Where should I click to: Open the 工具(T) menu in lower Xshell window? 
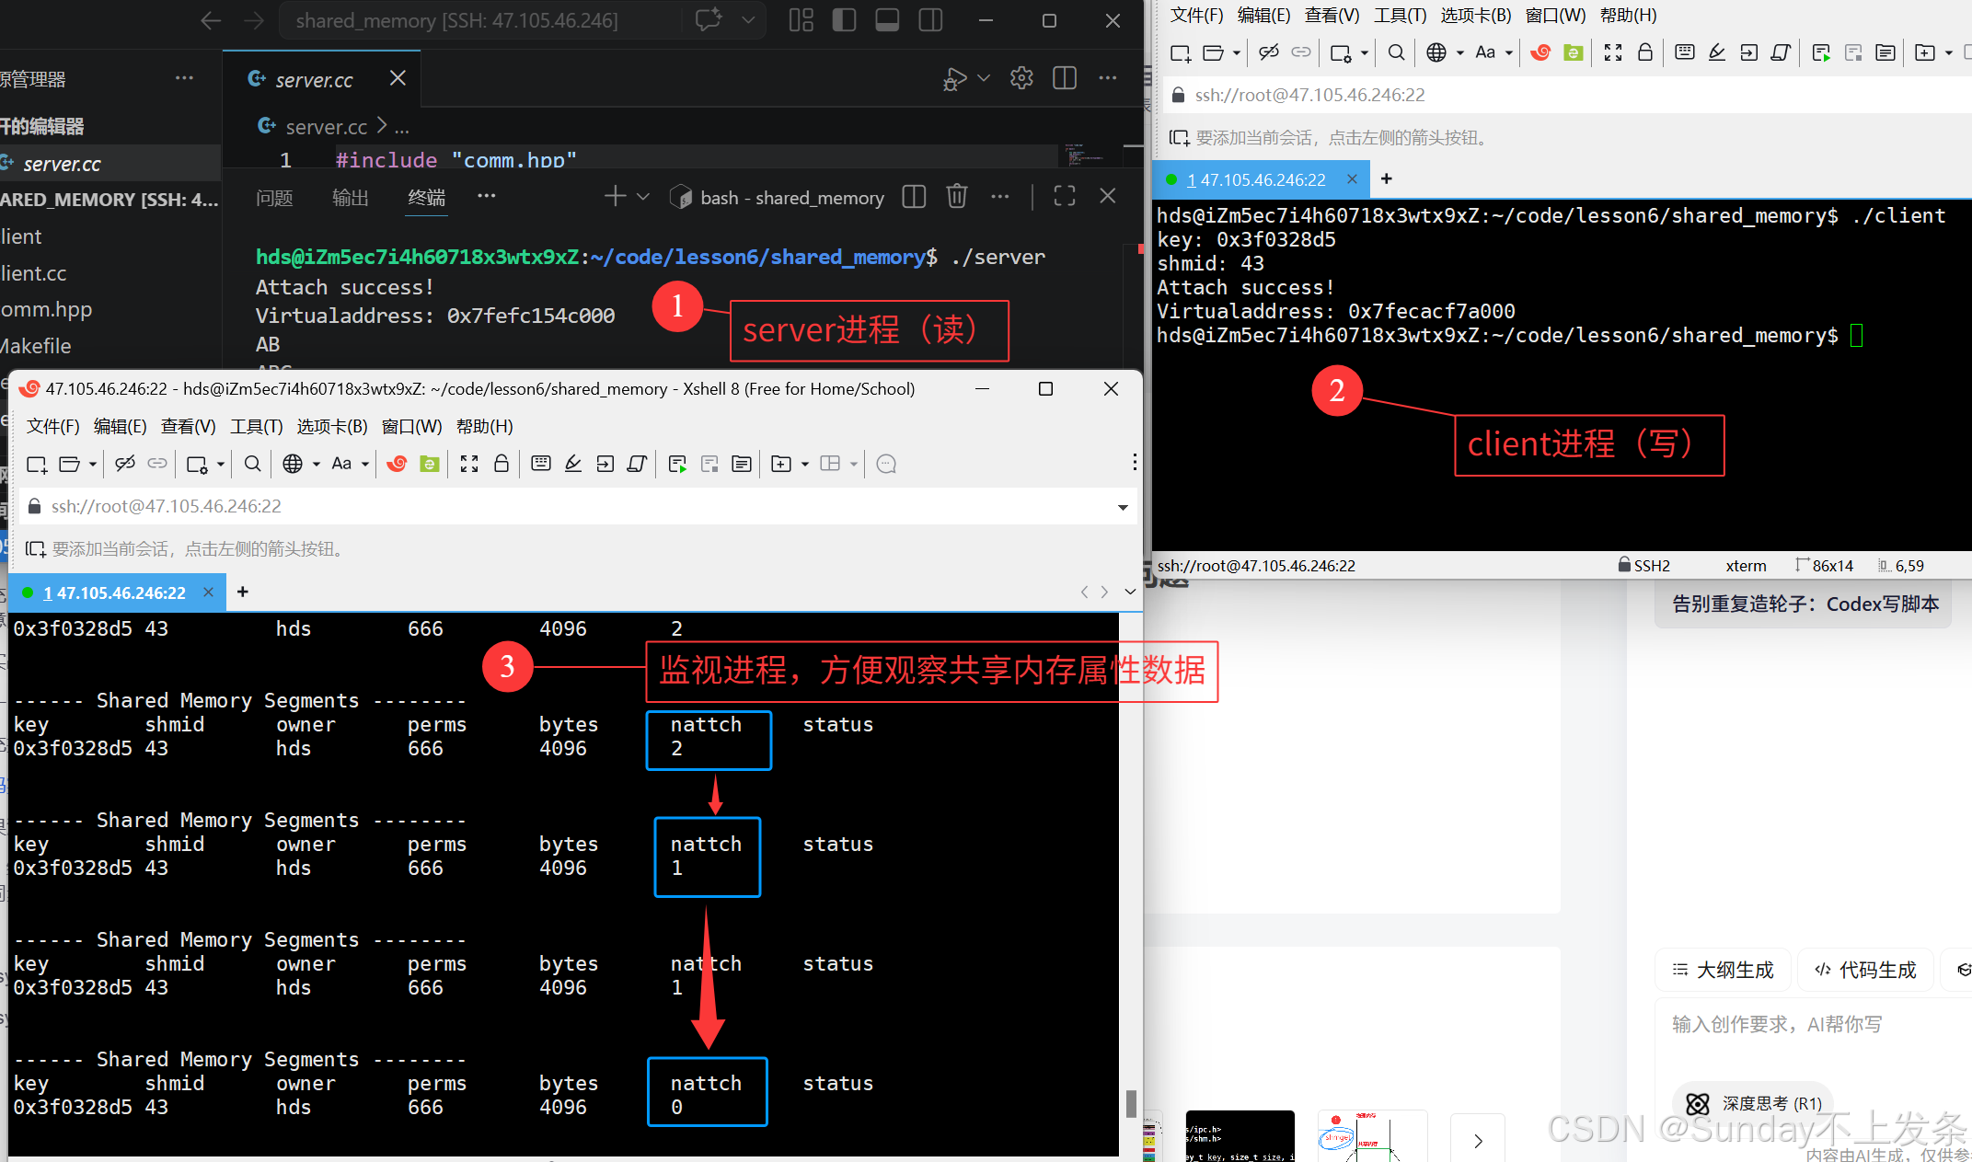[x=256, y=427]
